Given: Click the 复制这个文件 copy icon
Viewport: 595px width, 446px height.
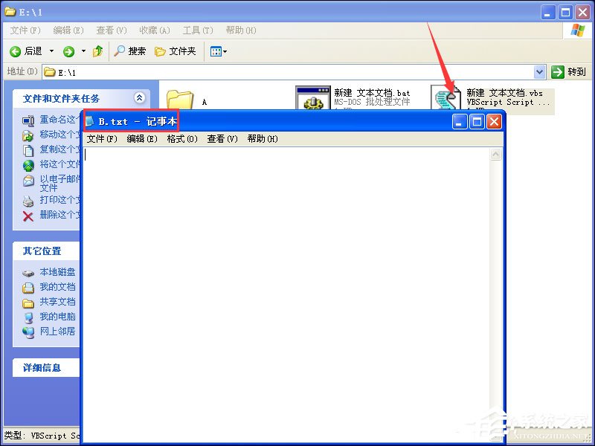Looking at the screenshot, I should tap(28, 150).
